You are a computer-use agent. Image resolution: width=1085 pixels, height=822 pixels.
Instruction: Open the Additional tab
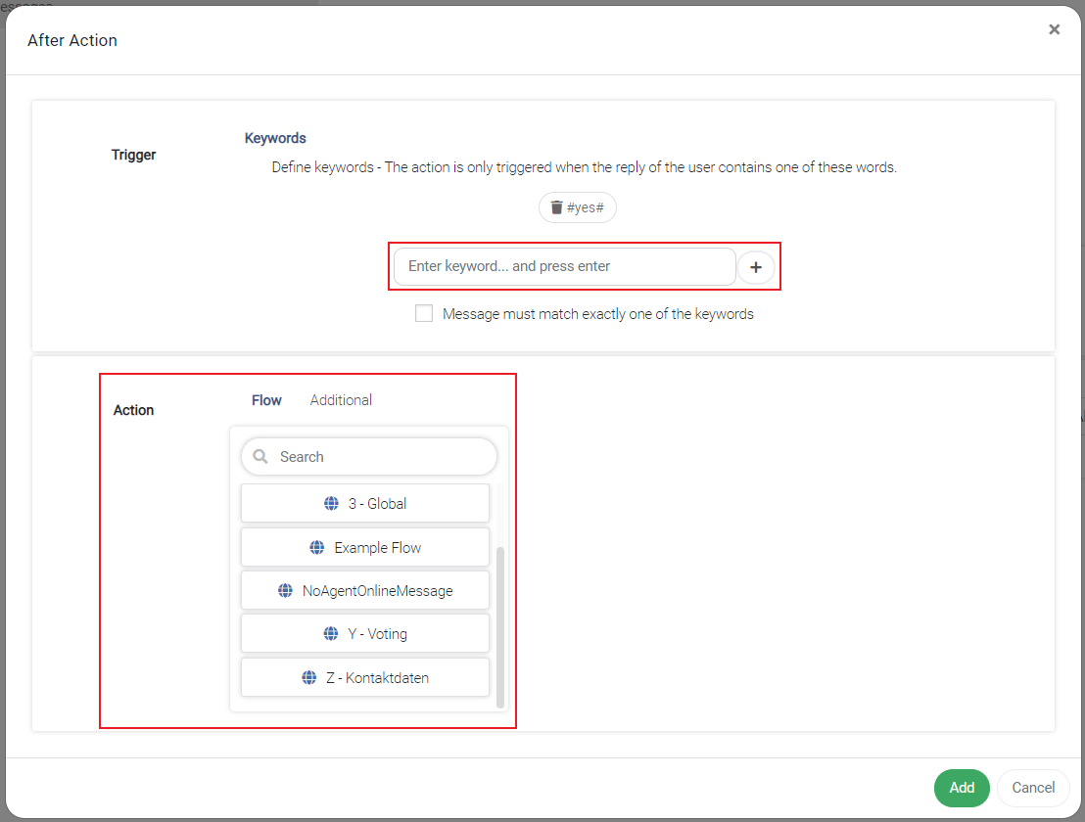[341, 400]
